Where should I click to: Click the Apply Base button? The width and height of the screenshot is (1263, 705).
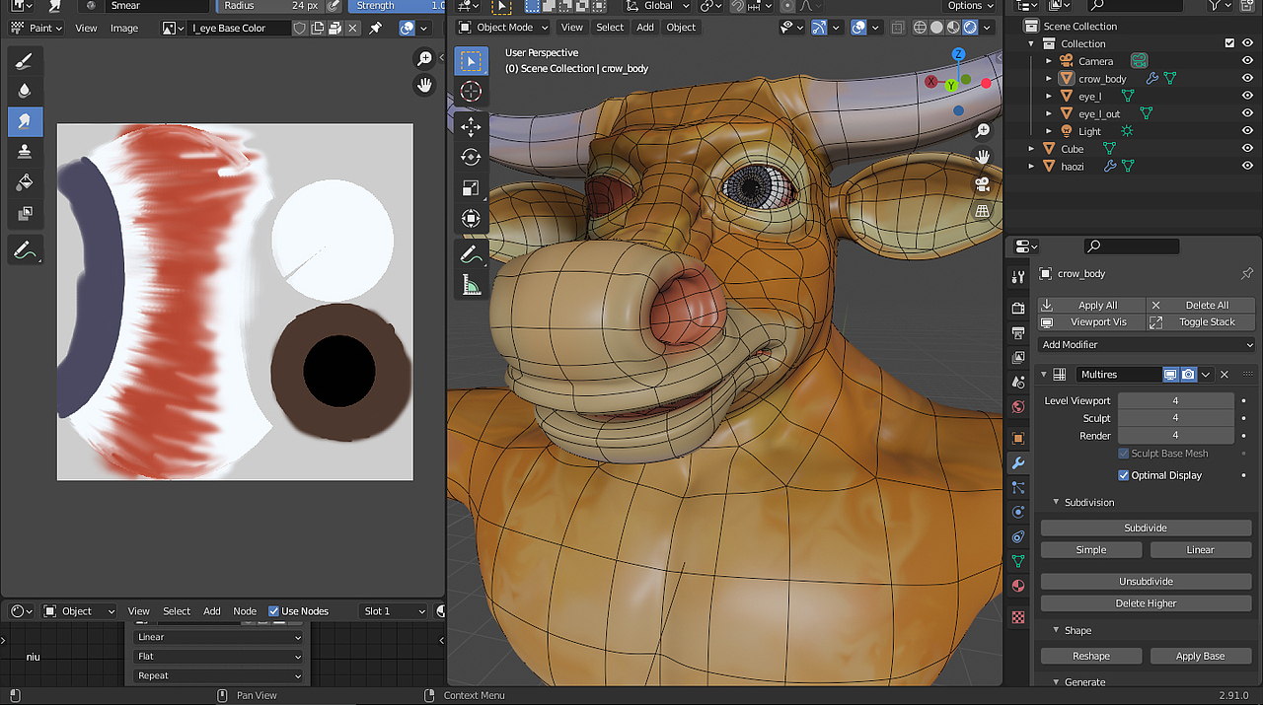coord(1200,656)
